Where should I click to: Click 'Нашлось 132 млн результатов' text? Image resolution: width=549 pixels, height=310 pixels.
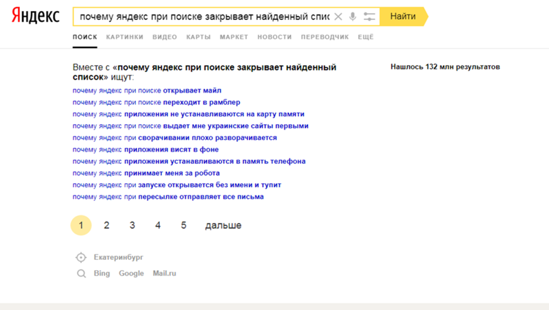point(445,67)
